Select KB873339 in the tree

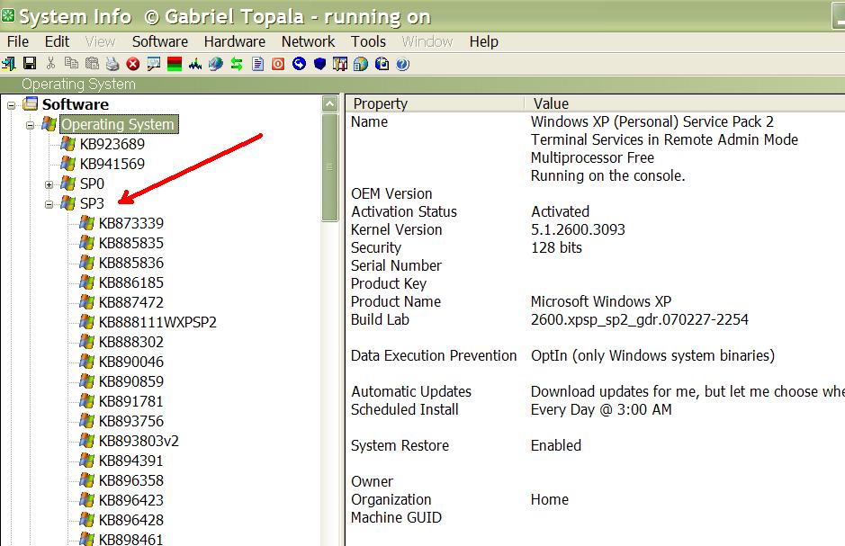coord(131,223)
